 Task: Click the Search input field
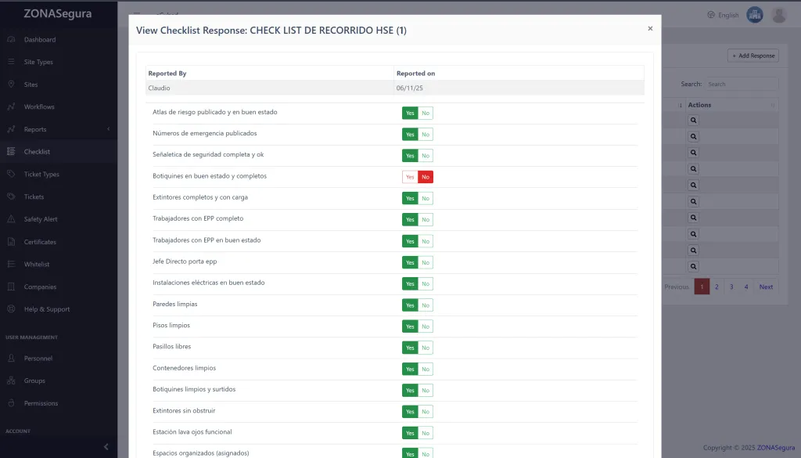[740, 84]
